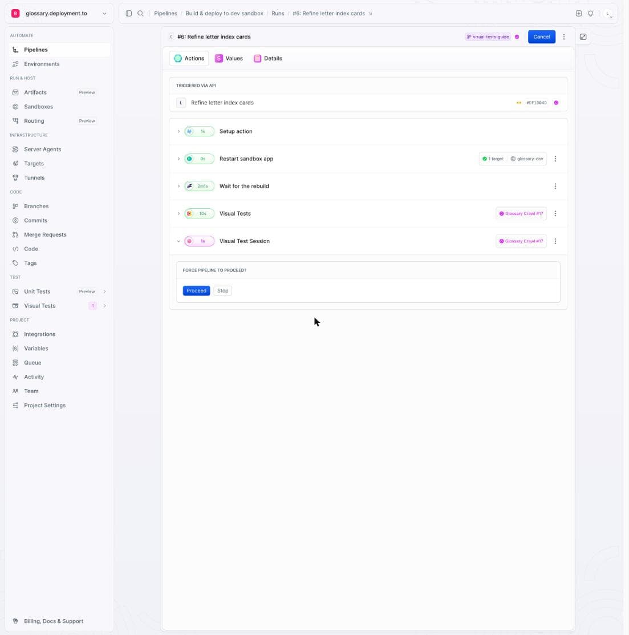Viewport: 629px width, 635px height.
Task: Cancel the running pipeline
Action: 542,37
